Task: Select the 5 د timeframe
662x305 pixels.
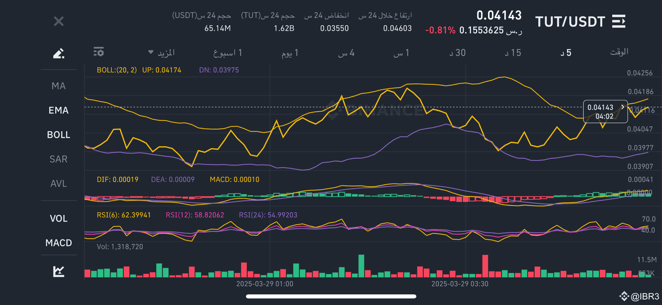Action: pyautogui.click(x=566, y=53)
